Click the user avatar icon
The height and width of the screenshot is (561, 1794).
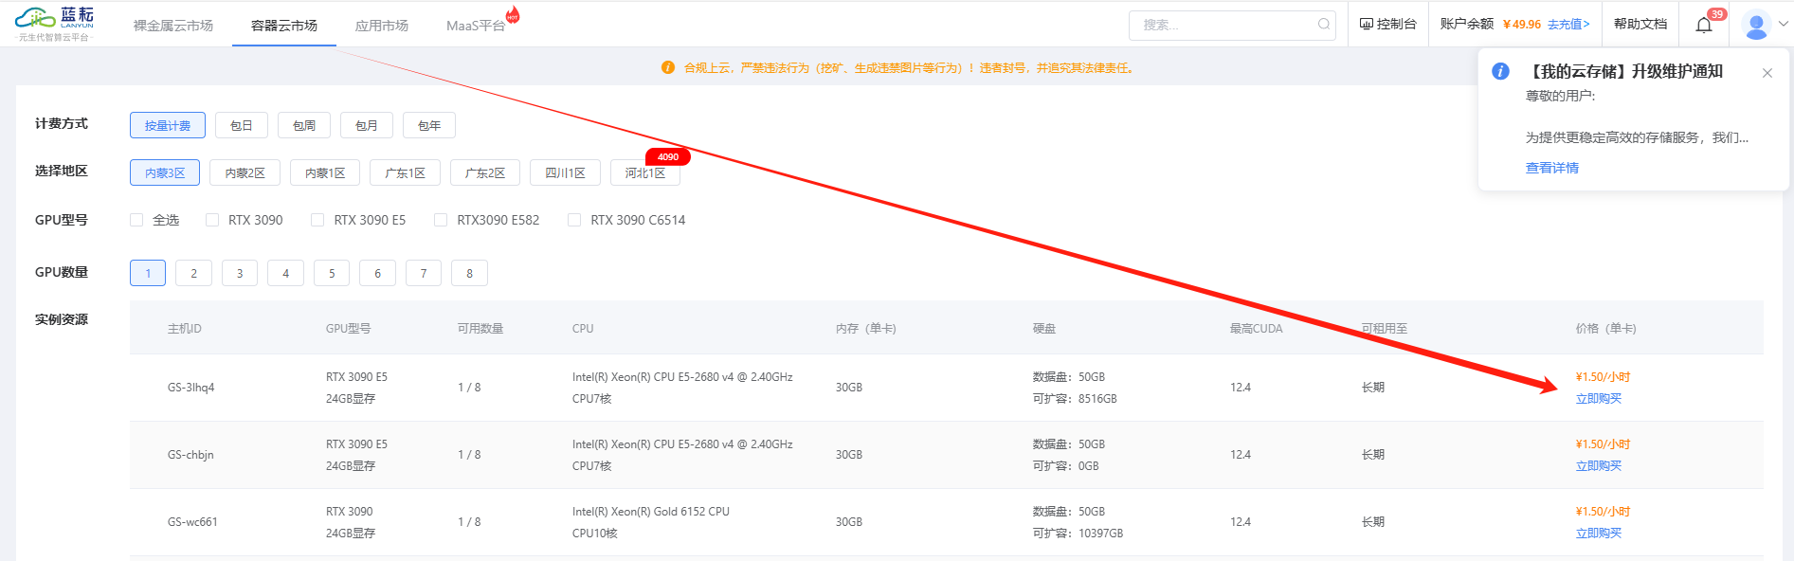click(x=1756, y=25)
